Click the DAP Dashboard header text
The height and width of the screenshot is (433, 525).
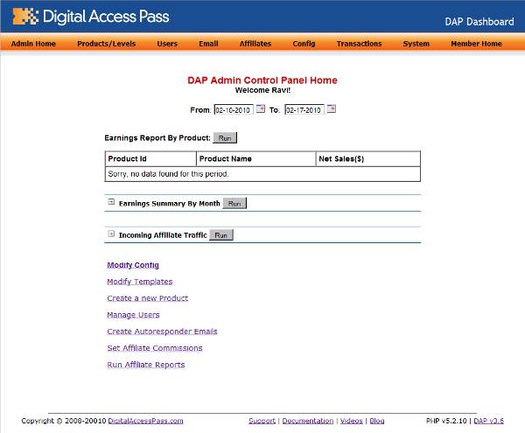pos(479,22)
